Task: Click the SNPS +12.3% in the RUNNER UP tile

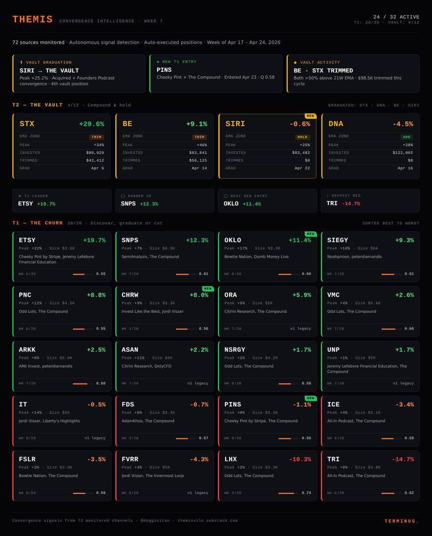Action: tap(149, 204)
